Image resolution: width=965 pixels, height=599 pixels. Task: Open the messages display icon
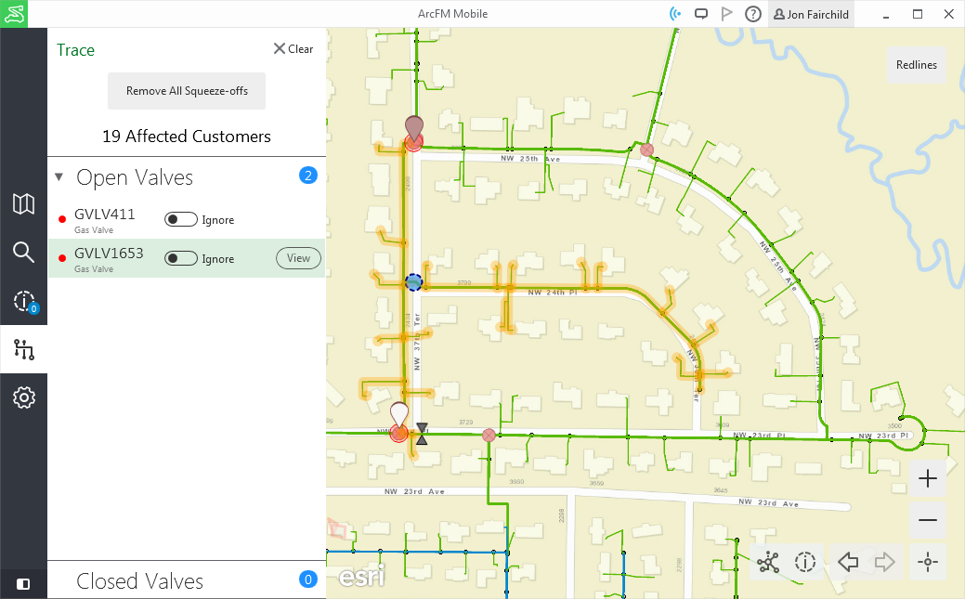(x=701, y=14)
